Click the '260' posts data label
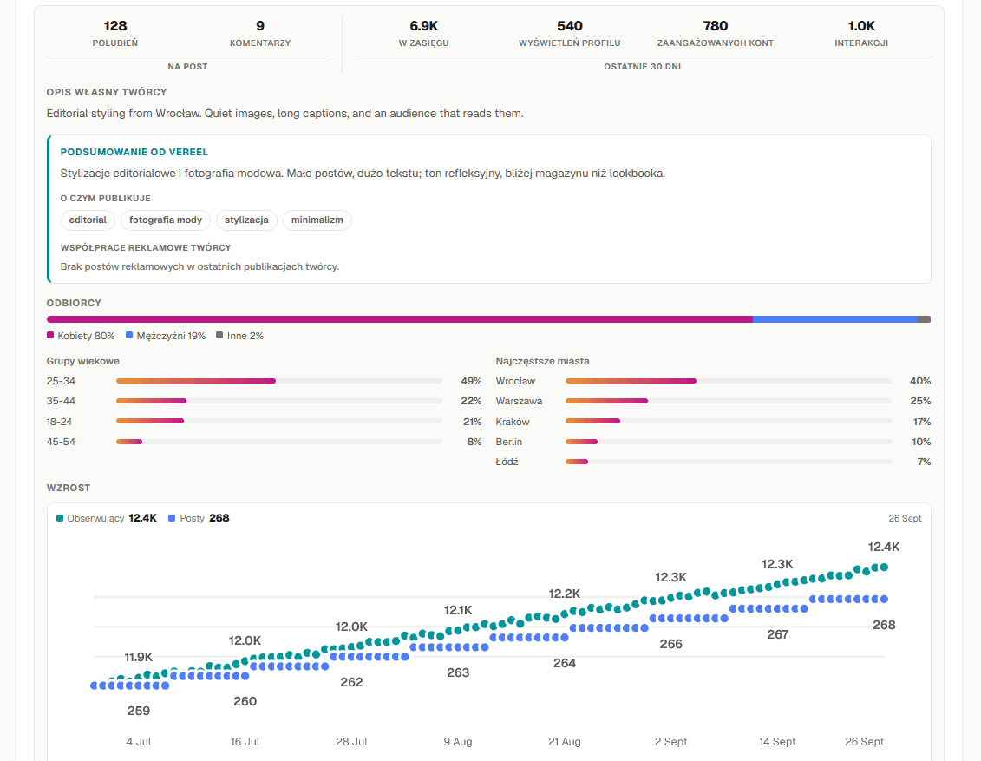The width and height of the screenshot is (981, 761). (x=245, y=701)
